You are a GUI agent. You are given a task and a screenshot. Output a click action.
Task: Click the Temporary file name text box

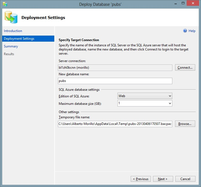[115, 124]
